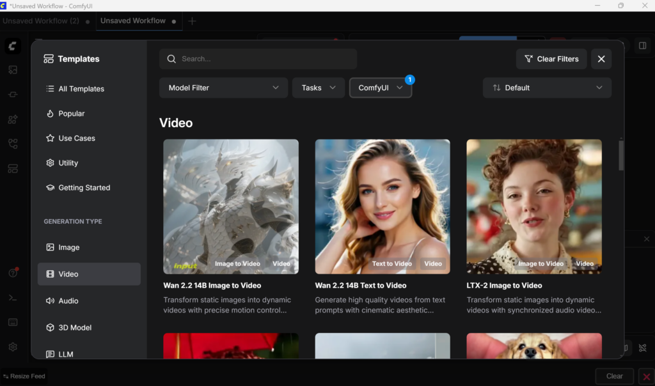Viewport: 655px width, 386px height.
Task: Select the Audio generation type
Action: (68, 301)
